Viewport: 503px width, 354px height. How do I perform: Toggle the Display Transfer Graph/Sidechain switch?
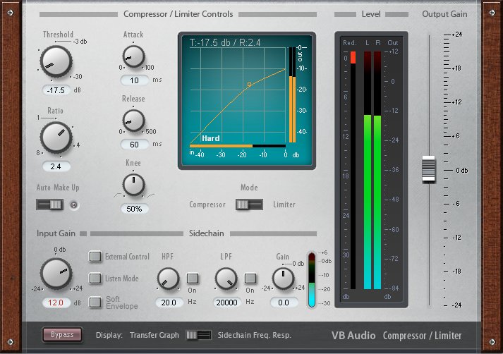tap(198, 335)
